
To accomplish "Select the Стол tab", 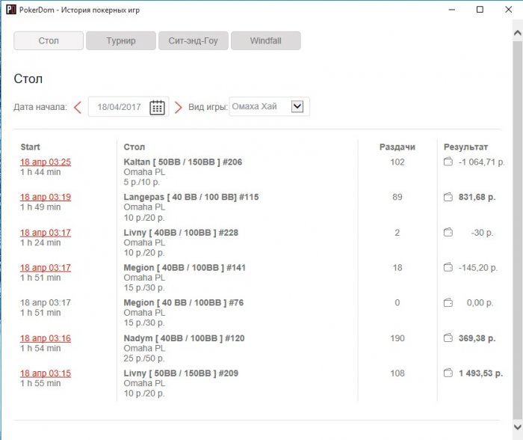I will pos(49,41).
